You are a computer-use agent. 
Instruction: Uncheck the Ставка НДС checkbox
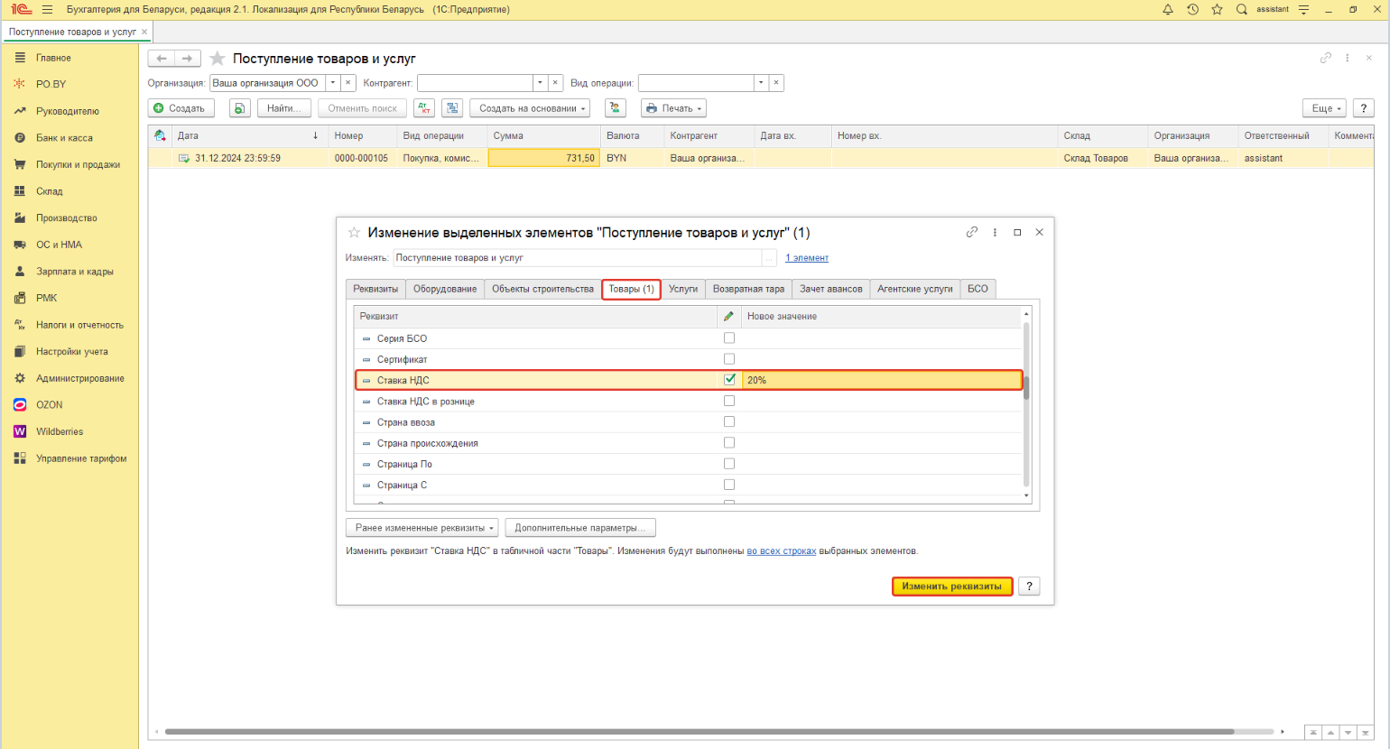(729, 380)
